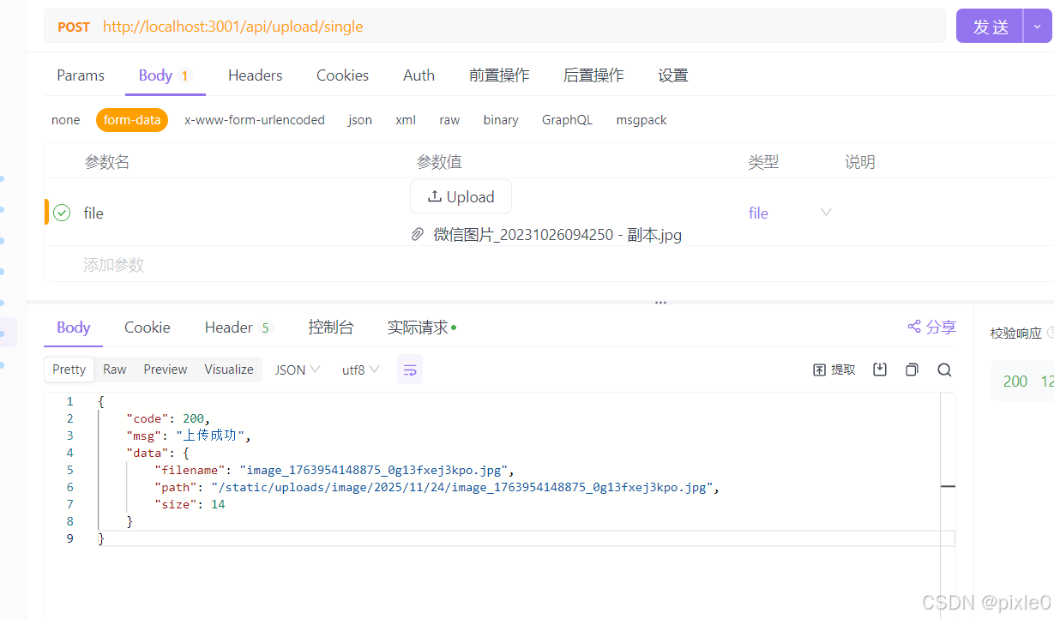The height and width of the screenshot is (619, 1054).
Task: Click the 添加参数 add parameter field
Action: tap(113, 265)
